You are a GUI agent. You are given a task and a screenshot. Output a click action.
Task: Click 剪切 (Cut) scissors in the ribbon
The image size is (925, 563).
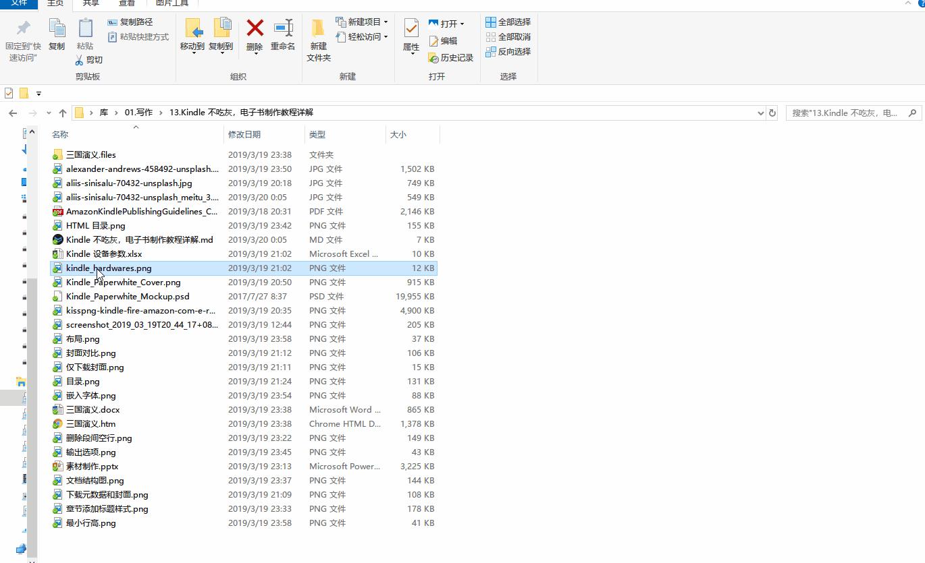(89, 60)
